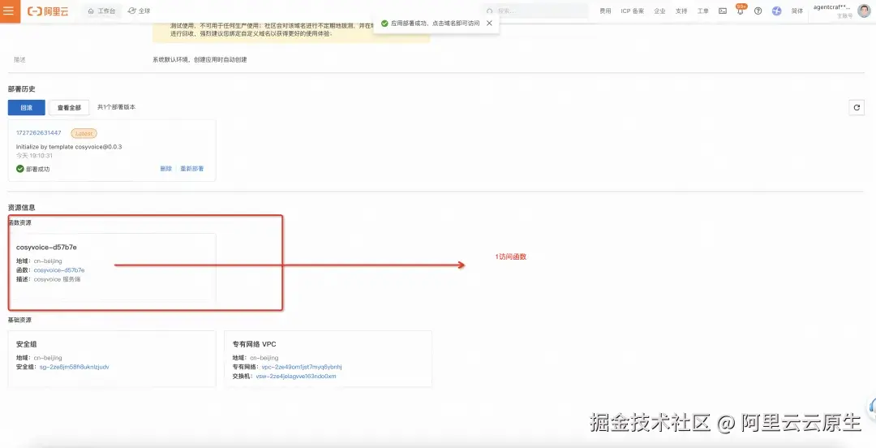Open the VPC link vpc-2ze49om1jst7myq8ybnhj
This screenshot has height=448, width=876.
(x=302, y=368)
